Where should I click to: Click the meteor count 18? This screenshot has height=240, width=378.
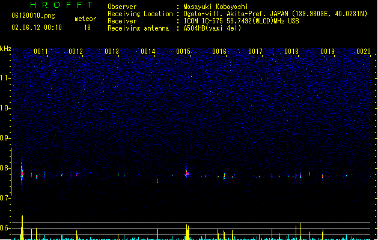87,28
